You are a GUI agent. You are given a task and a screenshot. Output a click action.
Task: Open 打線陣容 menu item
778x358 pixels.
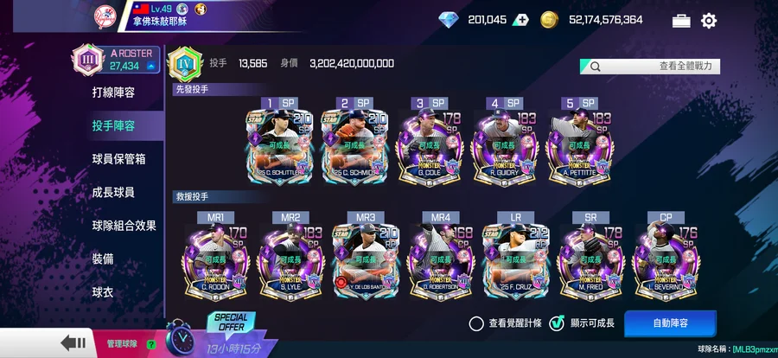(113, 93)
